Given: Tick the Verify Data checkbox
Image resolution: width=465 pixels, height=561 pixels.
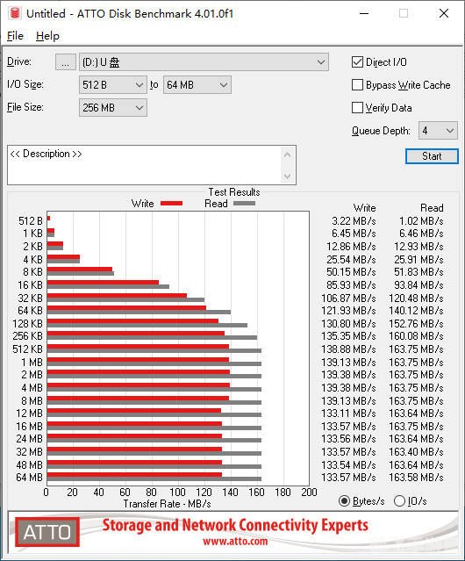Looking at the screenshot, I should (x=357, y=108).
